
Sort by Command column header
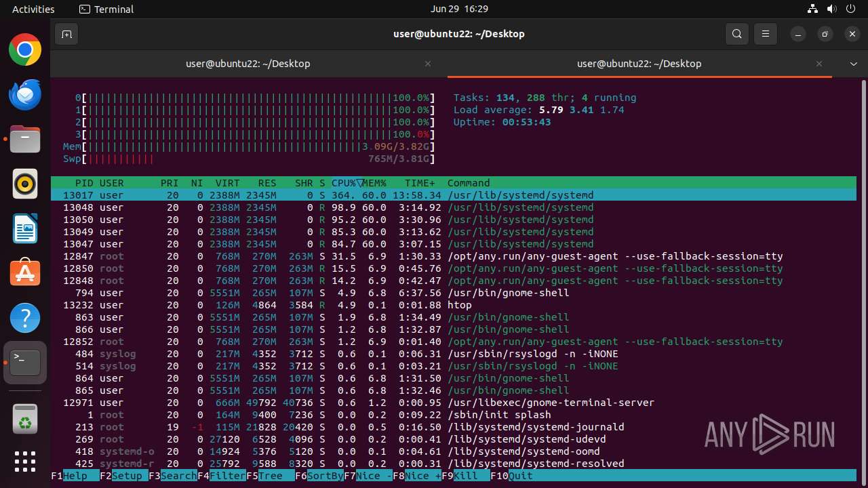[469, 183]
